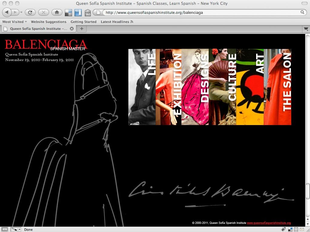Open the Most Visited bookmarks dropdown

[x=15, y=22]
